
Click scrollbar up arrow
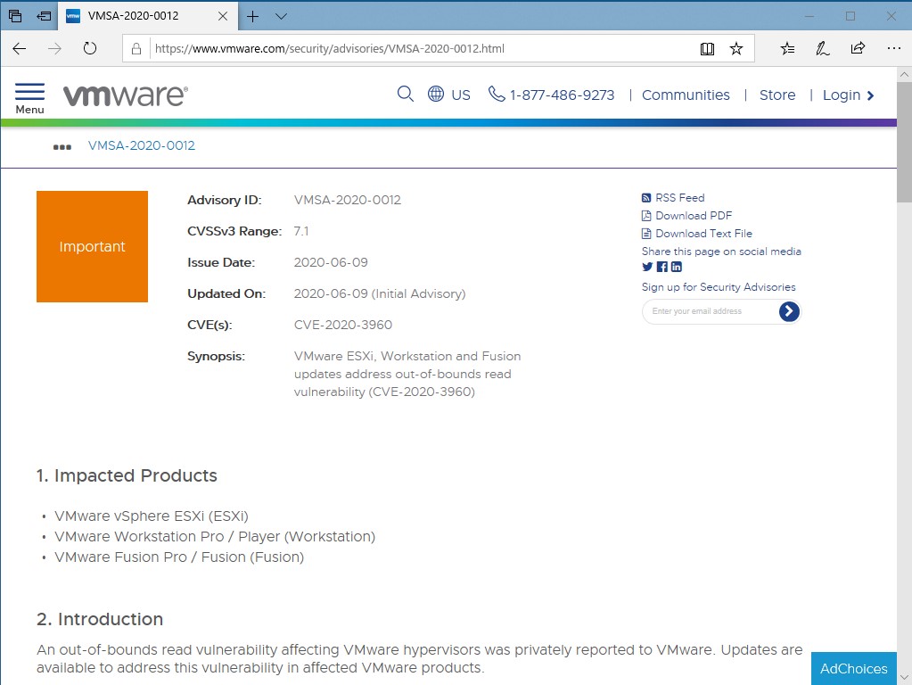[x=904, y=75]
